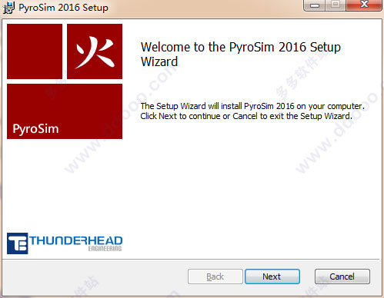The image size is (384, 298).
Task: Click the greyed-out Back button
Action: pyautogui.click(x=215, y=276)
